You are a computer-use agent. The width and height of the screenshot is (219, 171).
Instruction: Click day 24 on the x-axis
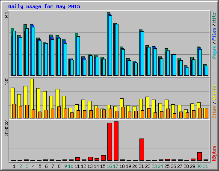(x=160, y=166)
